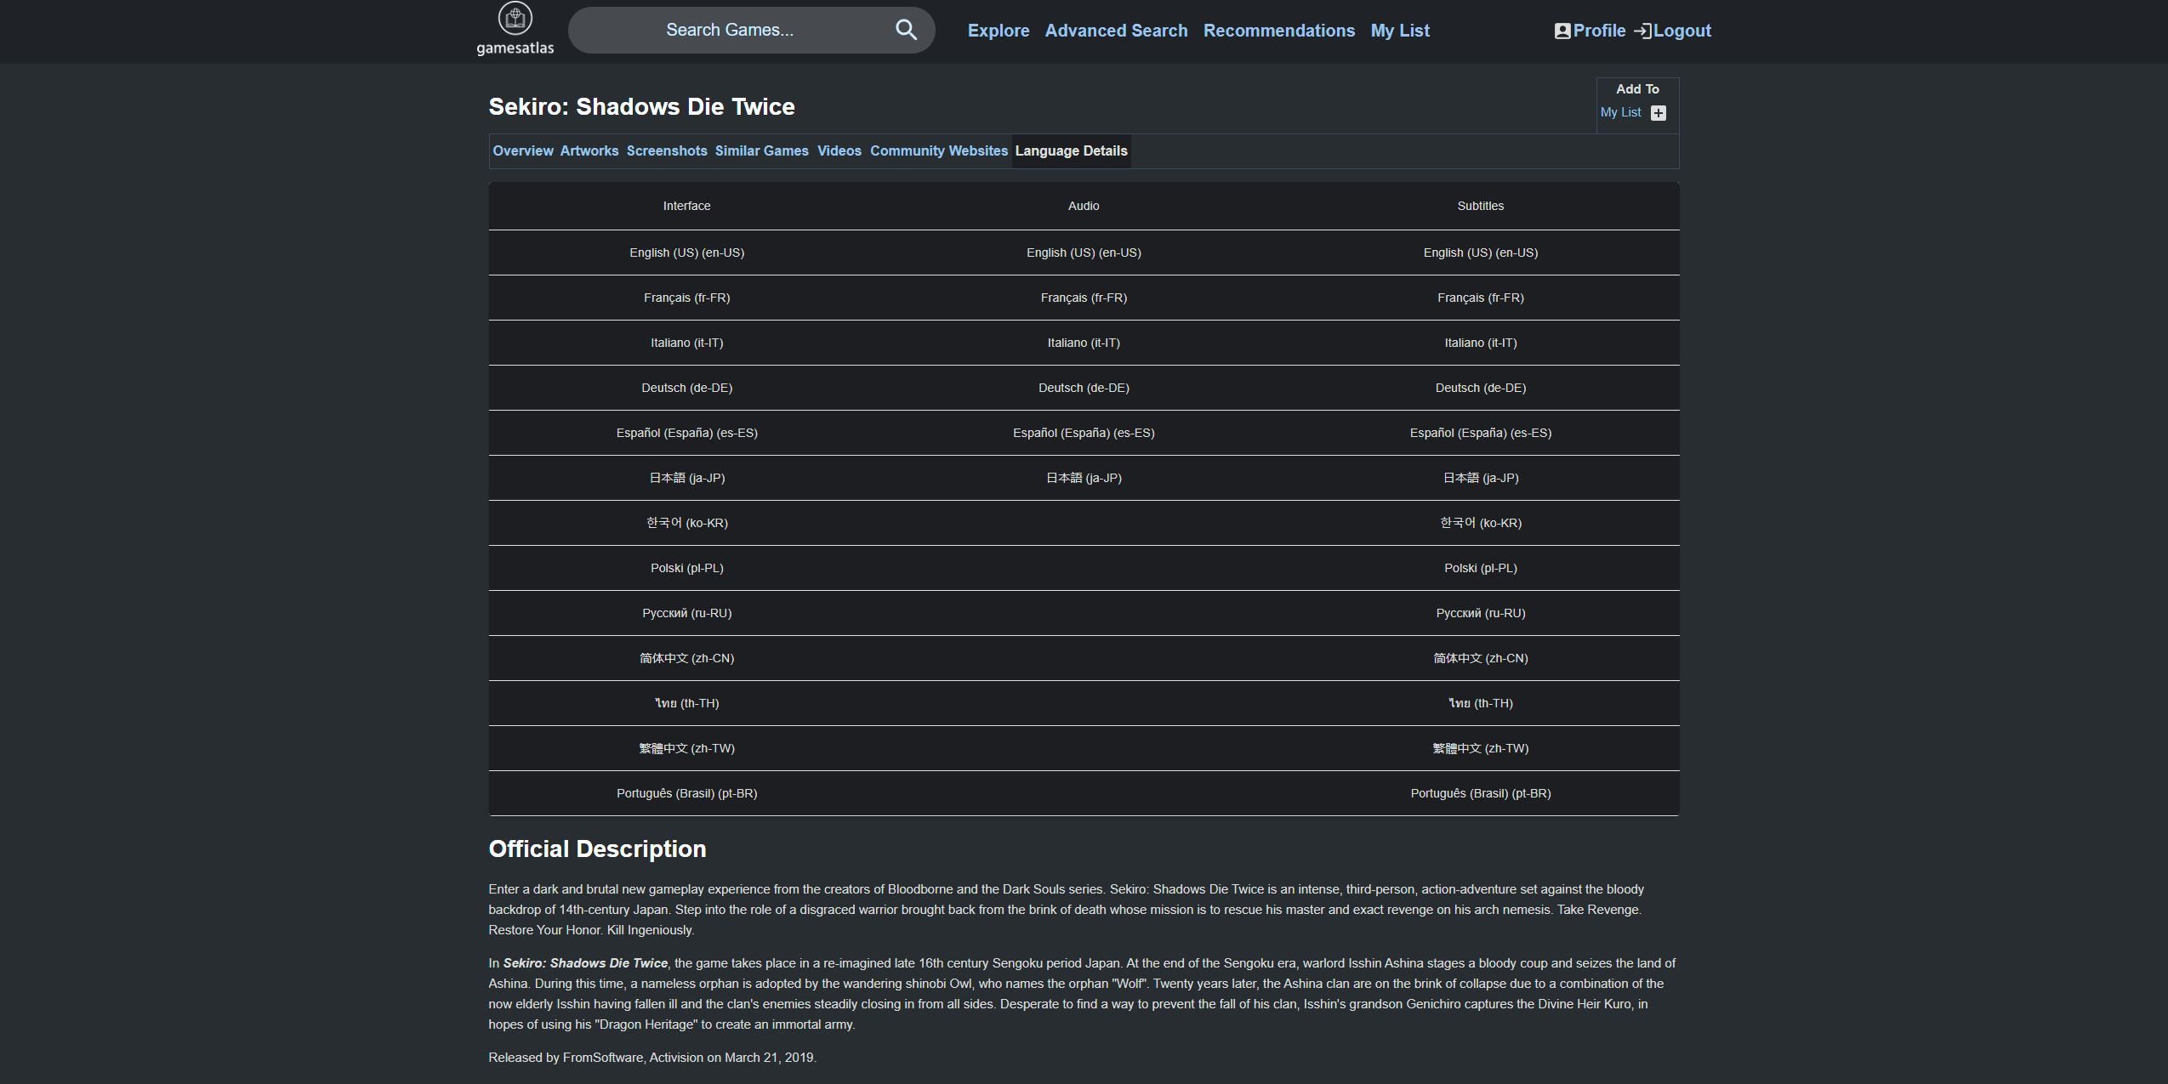Click the Profile person icon
The image size is (2168, 1084).
pyautogui.click(x=1562, y=31)
